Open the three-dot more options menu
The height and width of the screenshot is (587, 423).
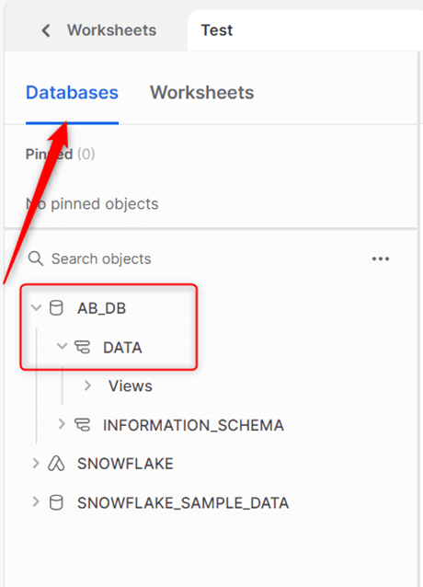pyautogui.click(x=381, y=259)
